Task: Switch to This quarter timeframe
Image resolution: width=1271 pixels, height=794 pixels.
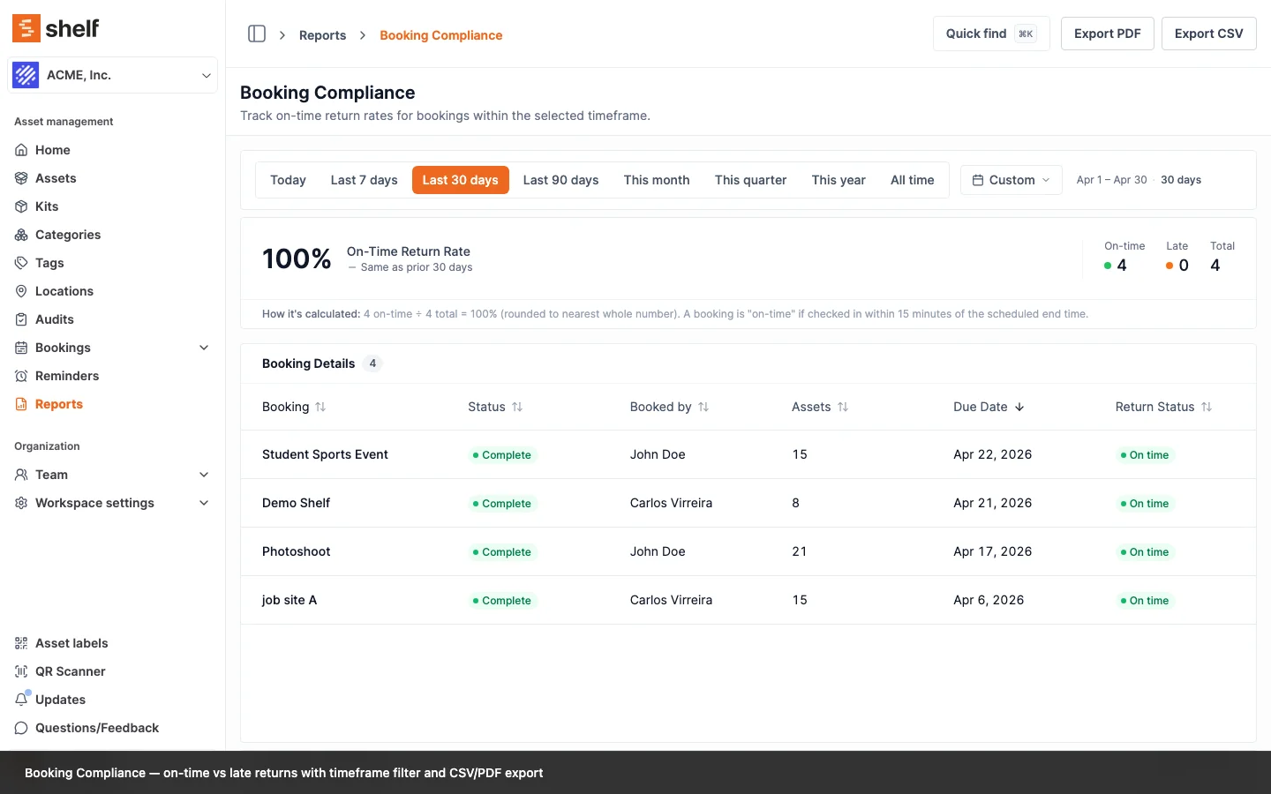Action: [x=750, y=180]
